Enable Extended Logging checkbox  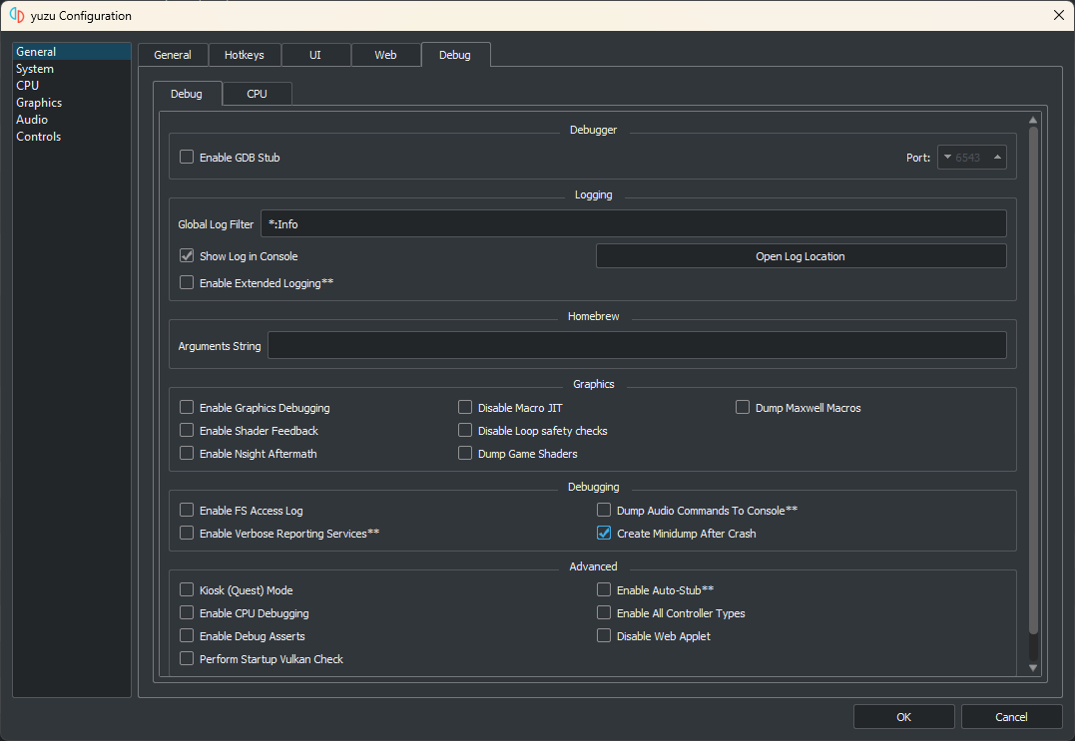[x=187, y=282]
